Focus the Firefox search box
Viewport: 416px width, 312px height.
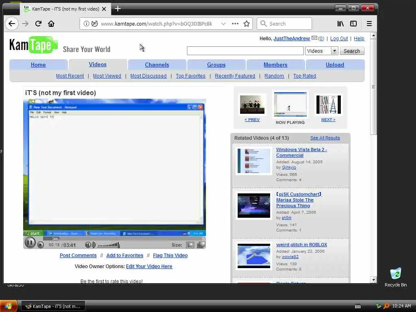[x=284, y=24]
